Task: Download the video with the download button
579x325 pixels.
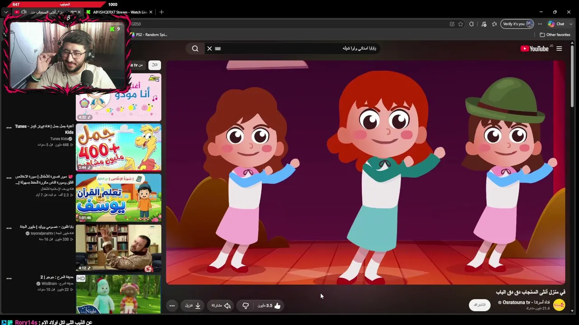Action: 193,306
